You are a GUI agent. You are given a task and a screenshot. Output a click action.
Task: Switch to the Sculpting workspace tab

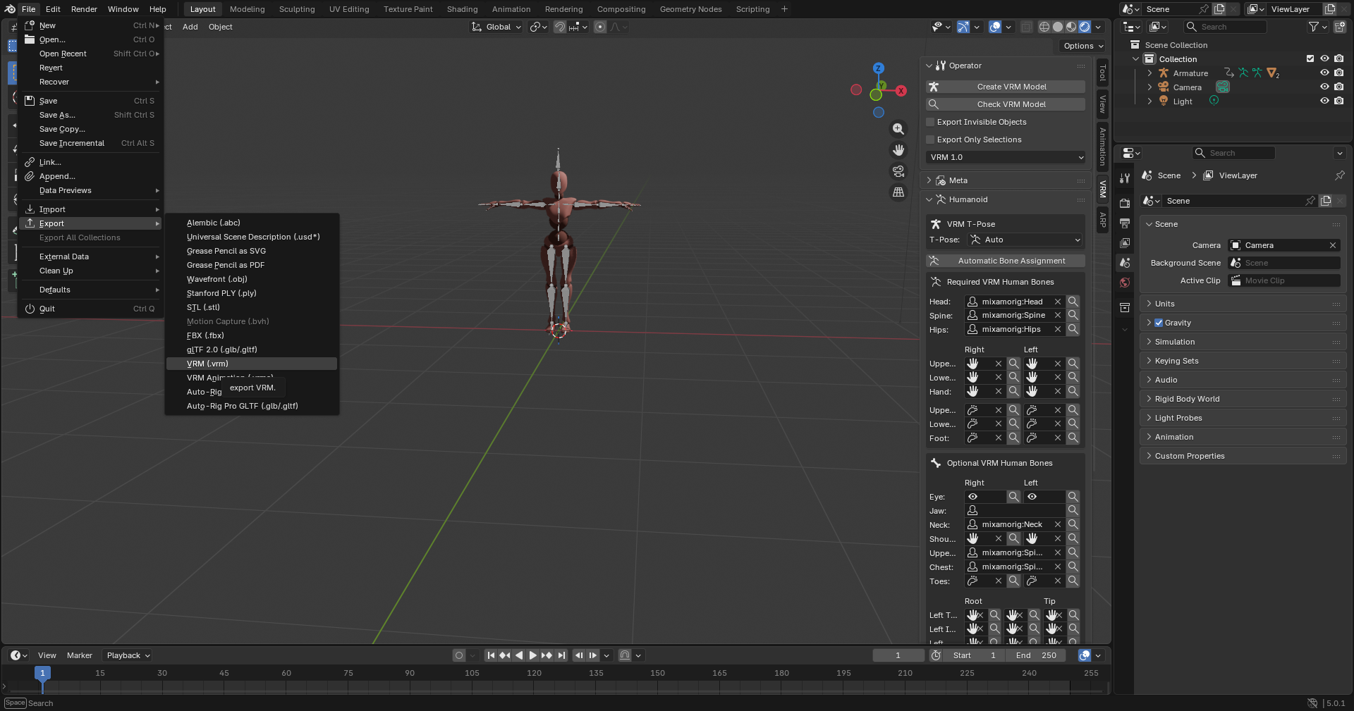296,9
